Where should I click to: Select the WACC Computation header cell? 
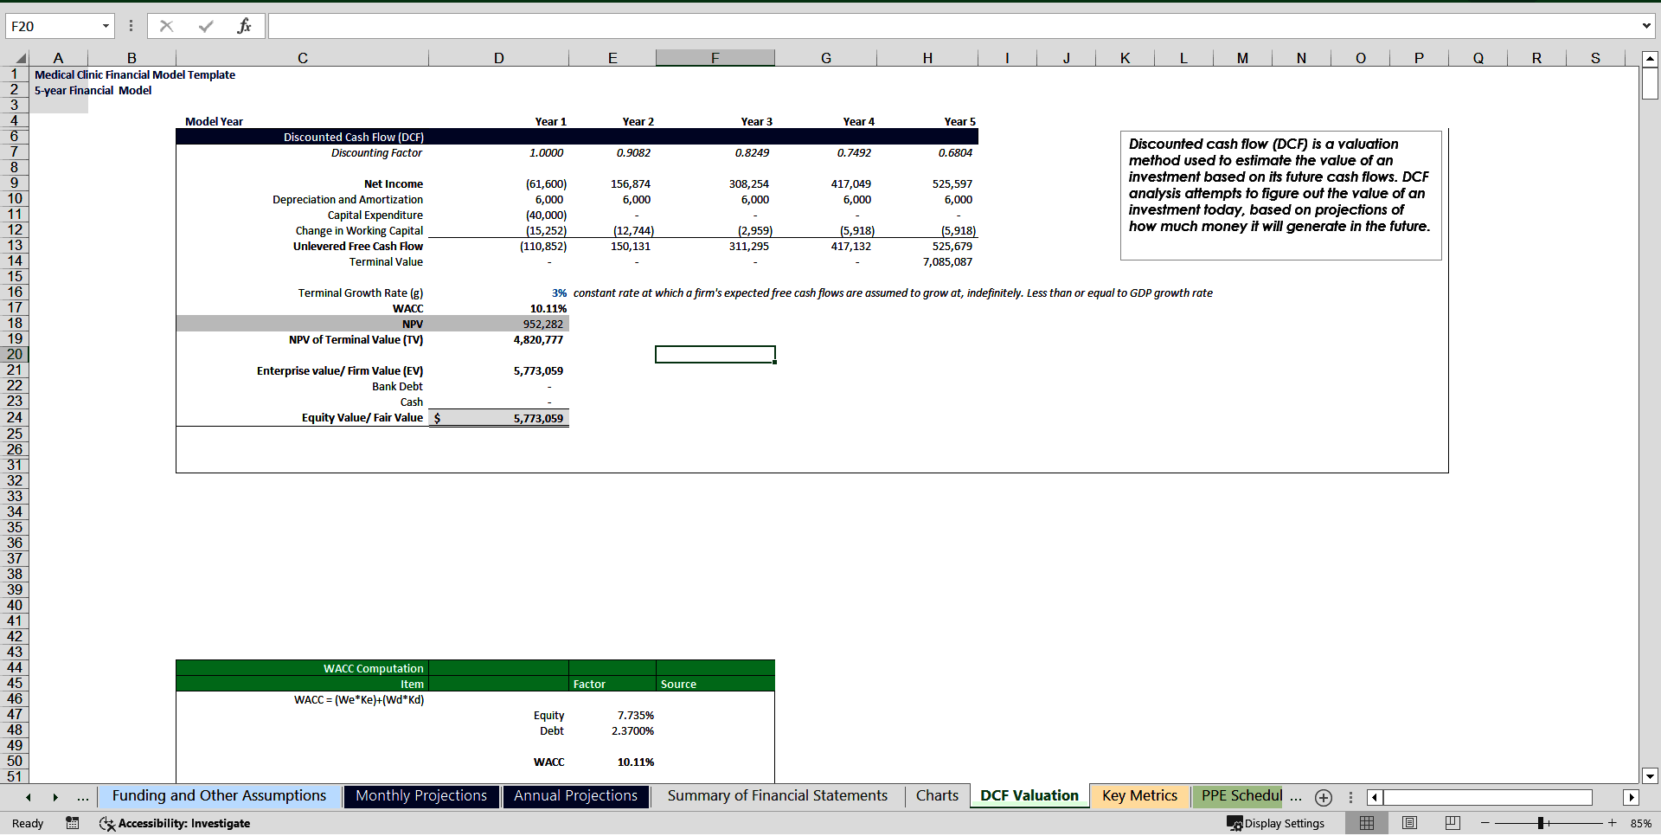pyautogui.click(x=302, y=668)
